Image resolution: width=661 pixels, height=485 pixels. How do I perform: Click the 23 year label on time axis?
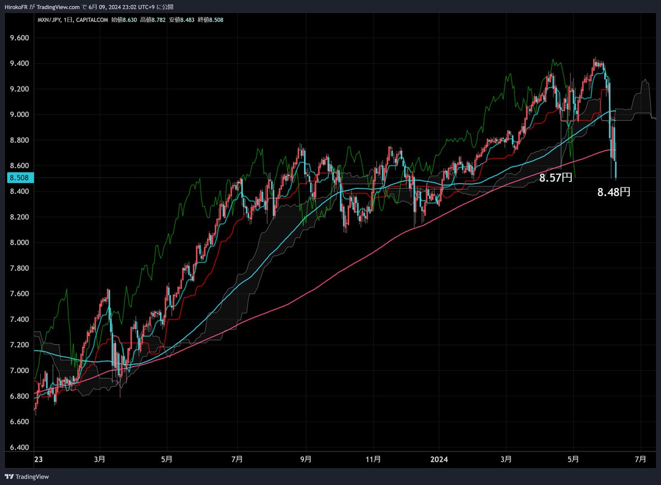[38, 459]
